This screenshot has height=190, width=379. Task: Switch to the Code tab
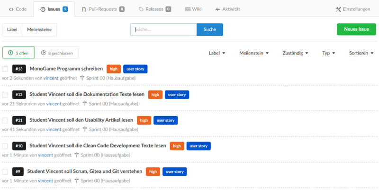click(x=18, y=9)
